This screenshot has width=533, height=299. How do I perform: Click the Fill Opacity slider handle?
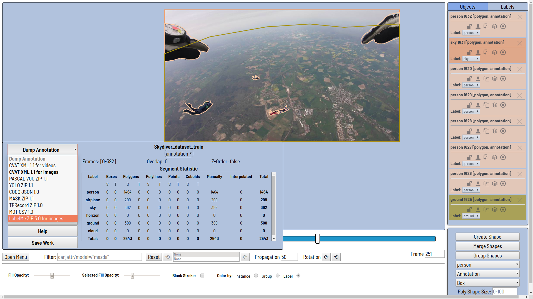(x=52, y=275)
